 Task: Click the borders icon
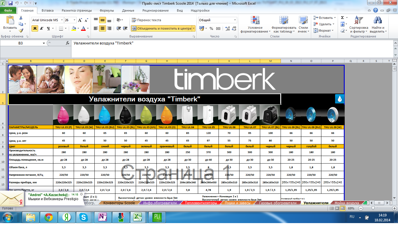[x=61, y=28]
